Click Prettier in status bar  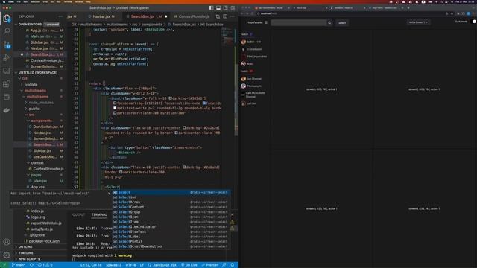click(x=210, y=265)
